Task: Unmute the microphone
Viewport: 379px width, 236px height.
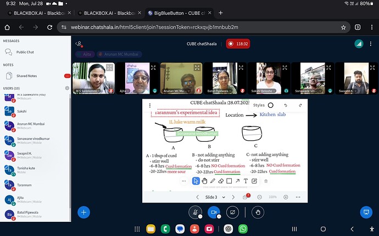Action: [195, 212]
